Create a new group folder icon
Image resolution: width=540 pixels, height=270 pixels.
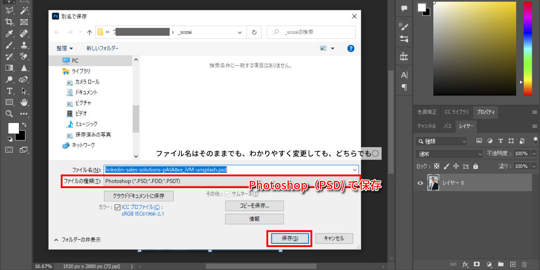500,264
